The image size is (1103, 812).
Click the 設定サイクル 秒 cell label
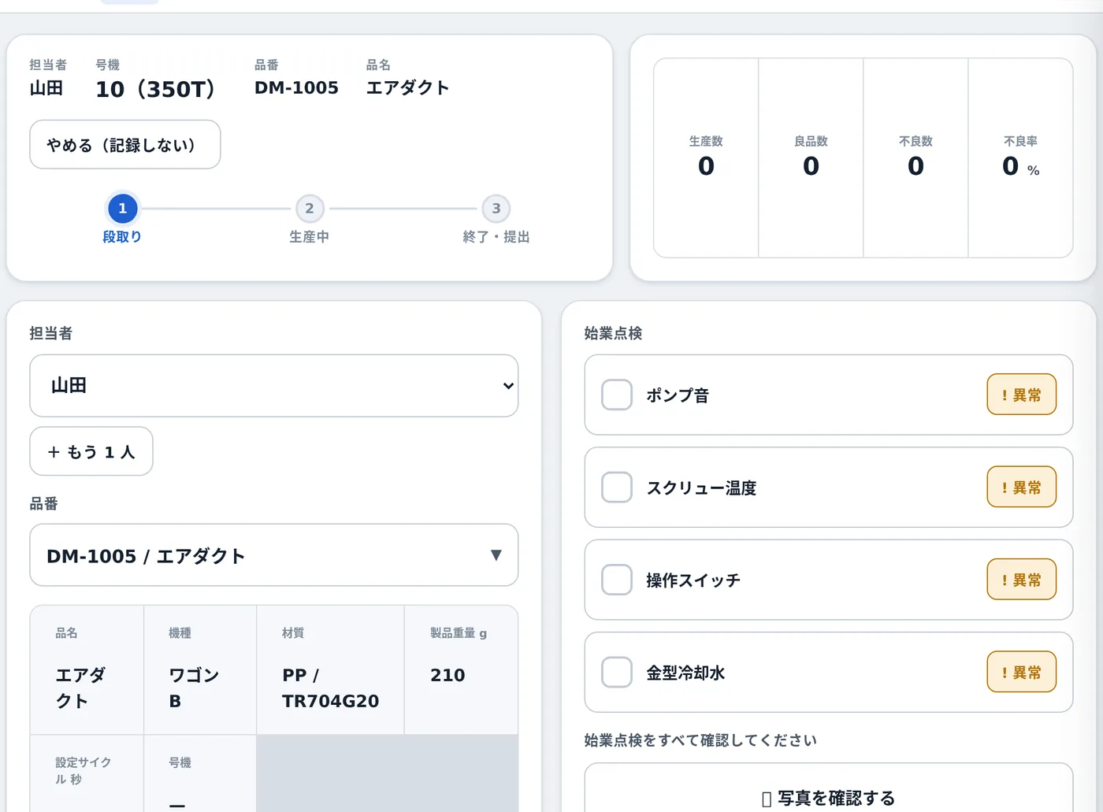pos(84,770)
